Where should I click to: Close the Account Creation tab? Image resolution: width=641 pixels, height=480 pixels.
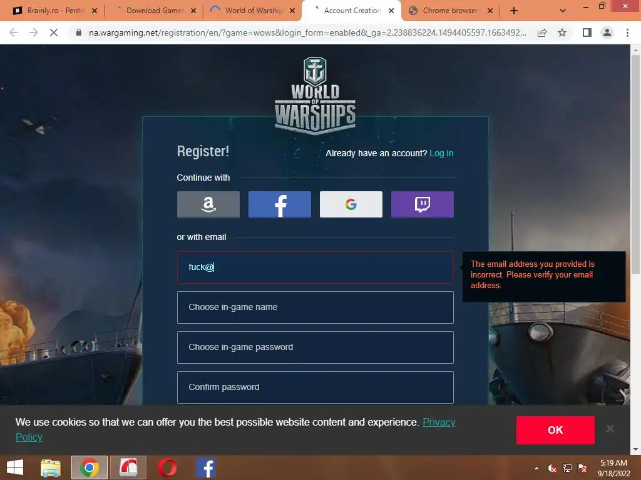(x=391, y=11)
